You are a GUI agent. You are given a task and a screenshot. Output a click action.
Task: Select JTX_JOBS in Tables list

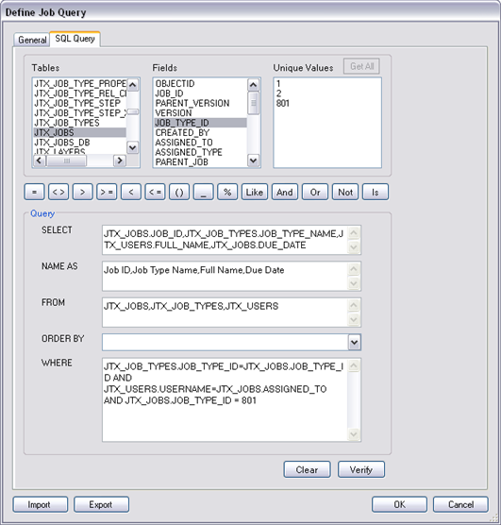[79, 132]
